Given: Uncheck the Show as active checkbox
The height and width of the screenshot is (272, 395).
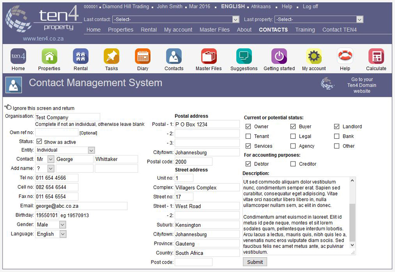Looking at the screenshot, I should (39, 141).
